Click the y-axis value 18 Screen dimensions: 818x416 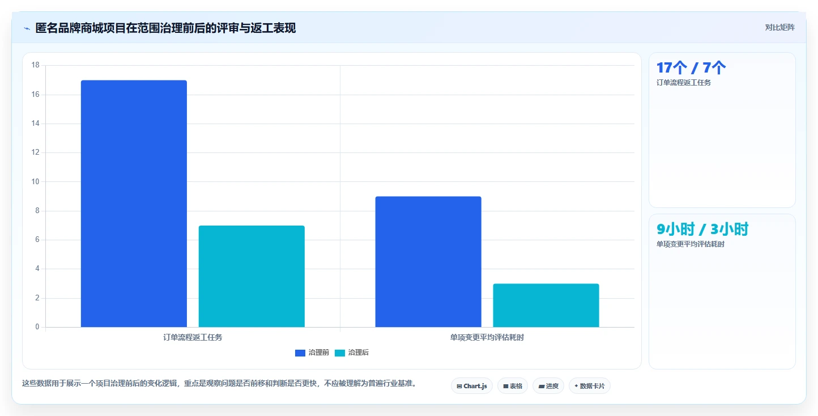click(36, 65)
